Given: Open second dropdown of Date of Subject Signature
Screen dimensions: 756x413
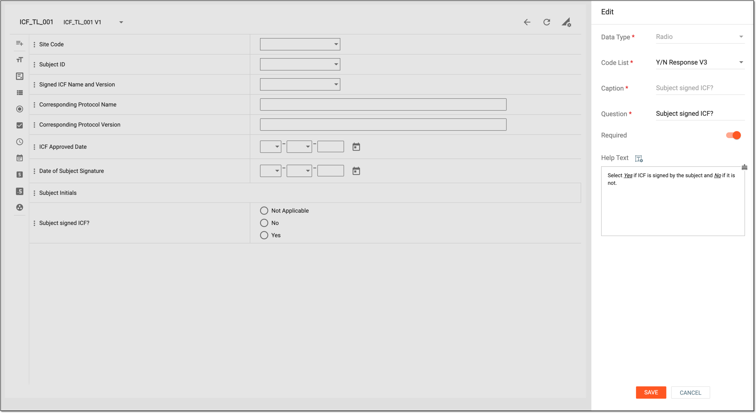Looking at the screenshot, I should [x=299, y=171].
